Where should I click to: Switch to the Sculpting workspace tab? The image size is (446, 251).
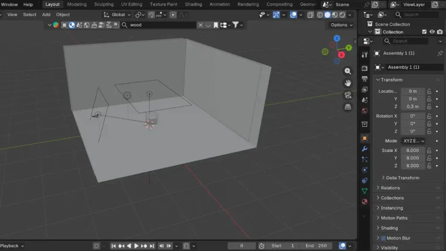pos(104,4)
